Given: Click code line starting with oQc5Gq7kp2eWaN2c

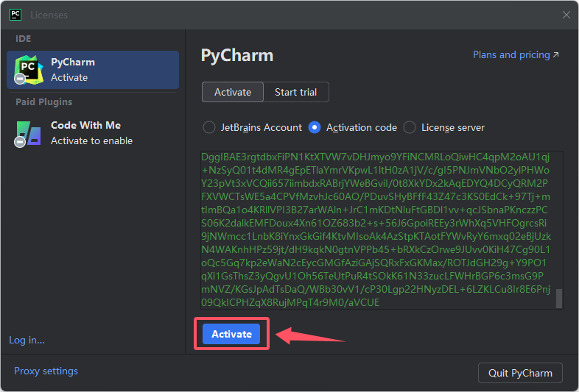Looking at the screenshot, I should pos(373,263).
